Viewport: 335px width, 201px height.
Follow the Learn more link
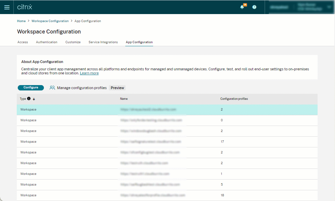[x=89, y=73]
